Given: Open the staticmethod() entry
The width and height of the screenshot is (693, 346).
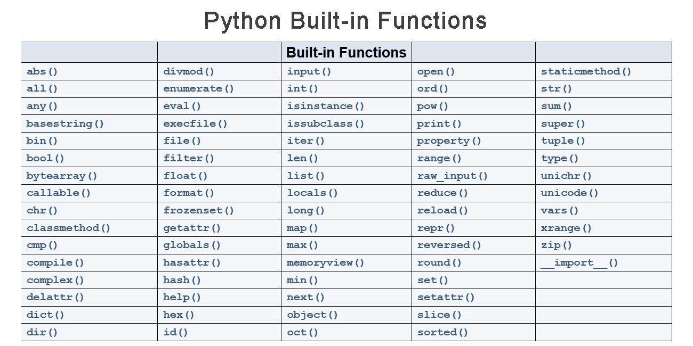Looking at the screenshot, I should (586, 71).
